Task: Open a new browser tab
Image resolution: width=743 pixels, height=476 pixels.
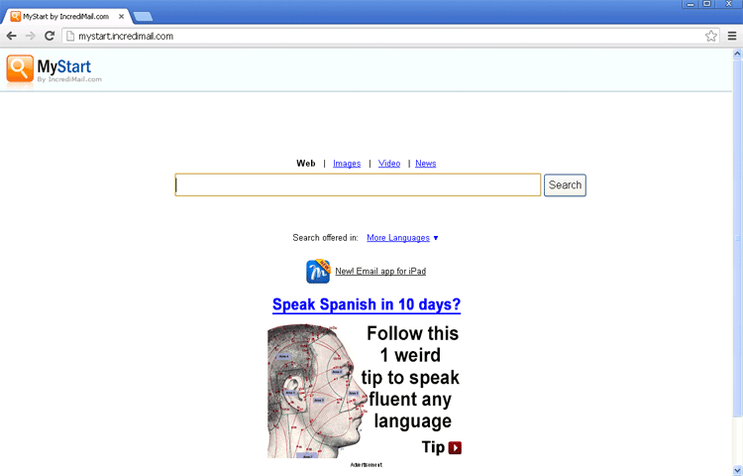Action: click(x=143, y=16)
